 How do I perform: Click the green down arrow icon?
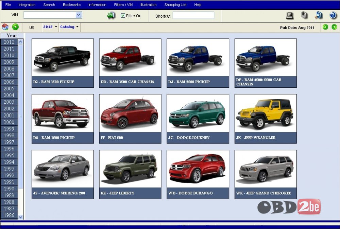click(x=334, y=27)
